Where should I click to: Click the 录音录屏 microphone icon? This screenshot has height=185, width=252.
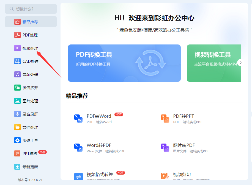[17, 114]
